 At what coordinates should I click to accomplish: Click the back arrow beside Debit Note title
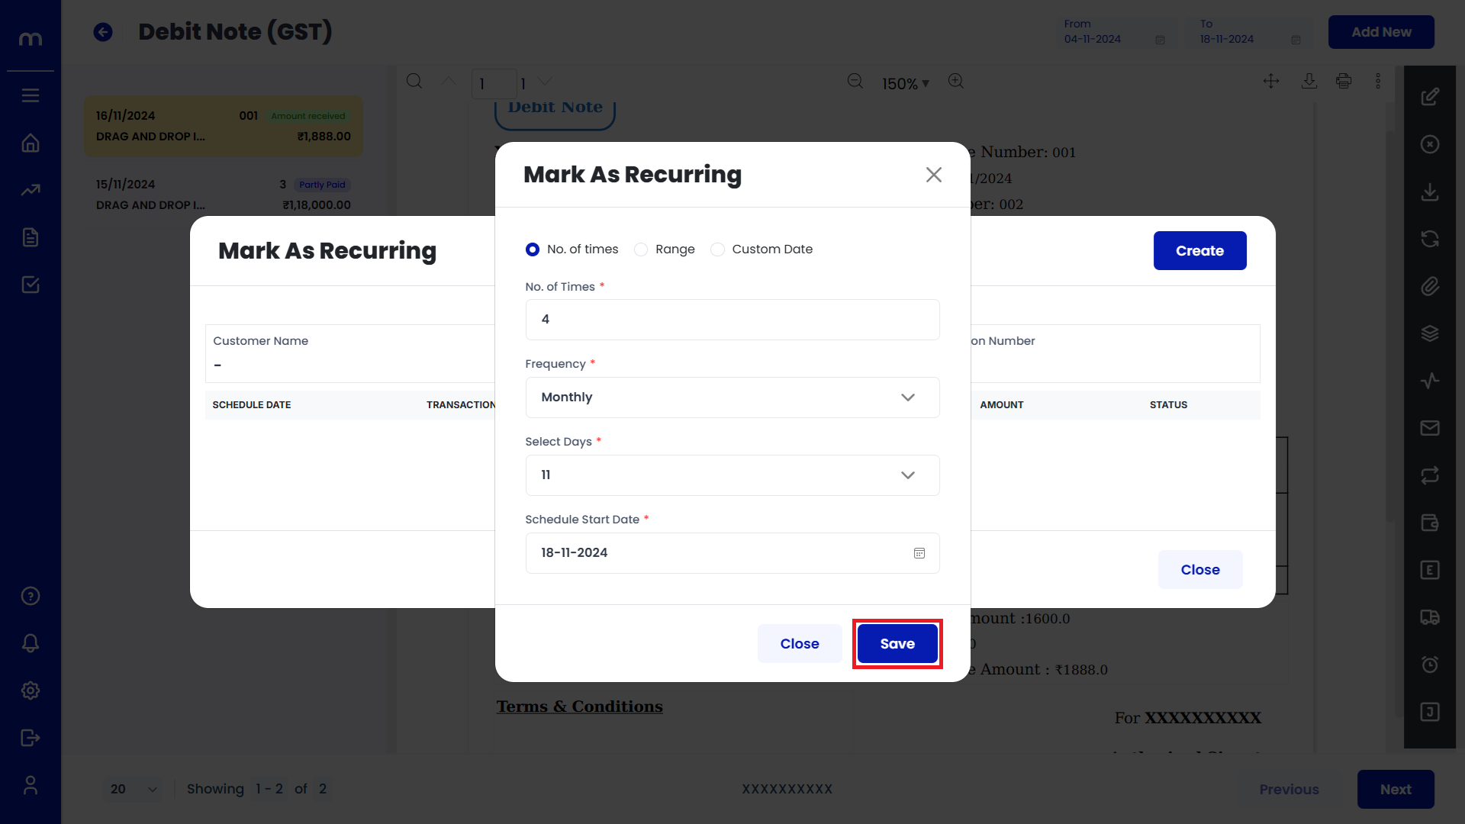(103, 32)
